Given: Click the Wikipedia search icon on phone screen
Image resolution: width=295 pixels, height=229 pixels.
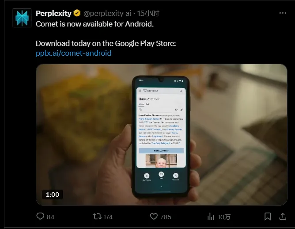Looking at the screenshot, I should 181,91.
